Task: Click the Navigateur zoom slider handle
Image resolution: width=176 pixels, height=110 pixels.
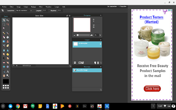Action: [x=78, y=35]
